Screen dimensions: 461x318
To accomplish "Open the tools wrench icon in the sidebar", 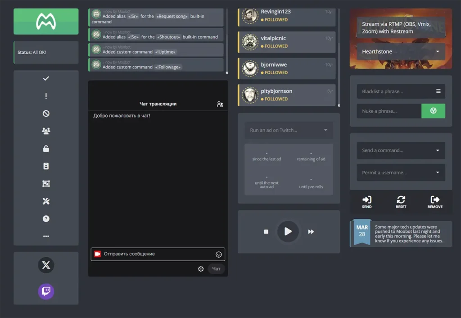I will click(46, 201).
